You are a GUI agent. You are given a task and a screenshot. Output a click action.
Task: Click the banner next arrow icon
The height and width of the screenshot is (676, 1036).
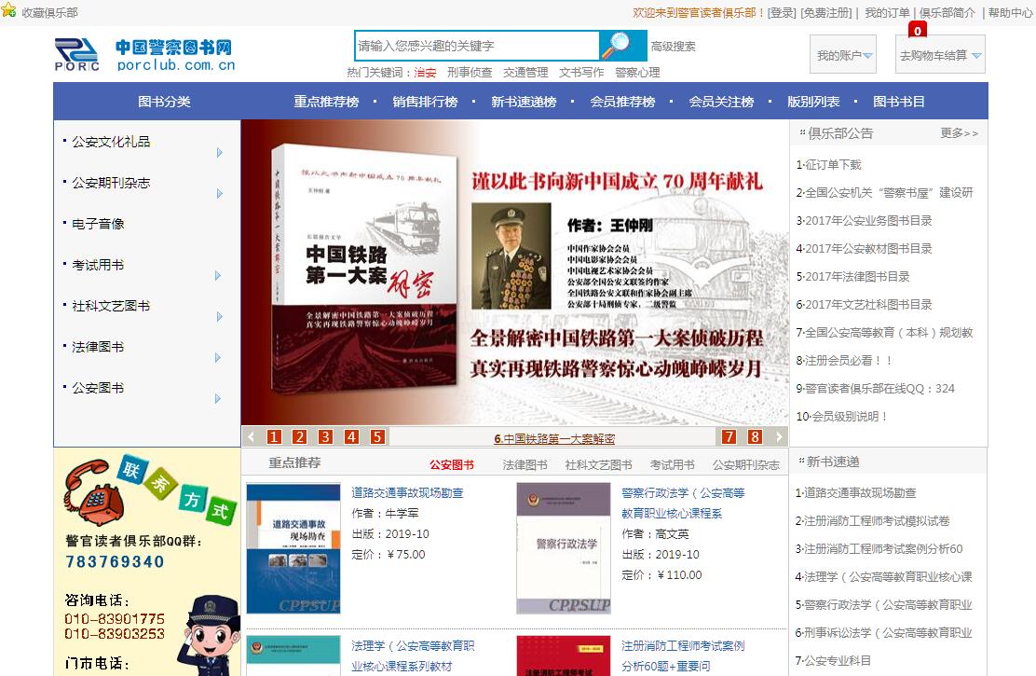coord(780,437)
